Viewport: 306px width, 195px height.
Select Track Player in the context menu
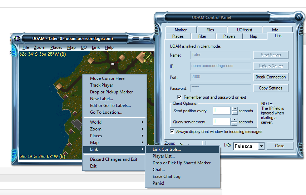(x=102, y=85)
